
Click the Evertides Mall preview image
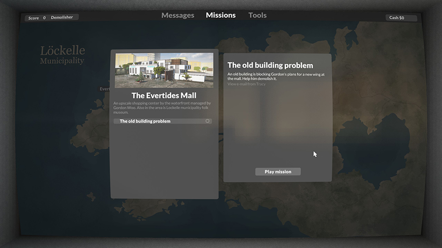164,70
